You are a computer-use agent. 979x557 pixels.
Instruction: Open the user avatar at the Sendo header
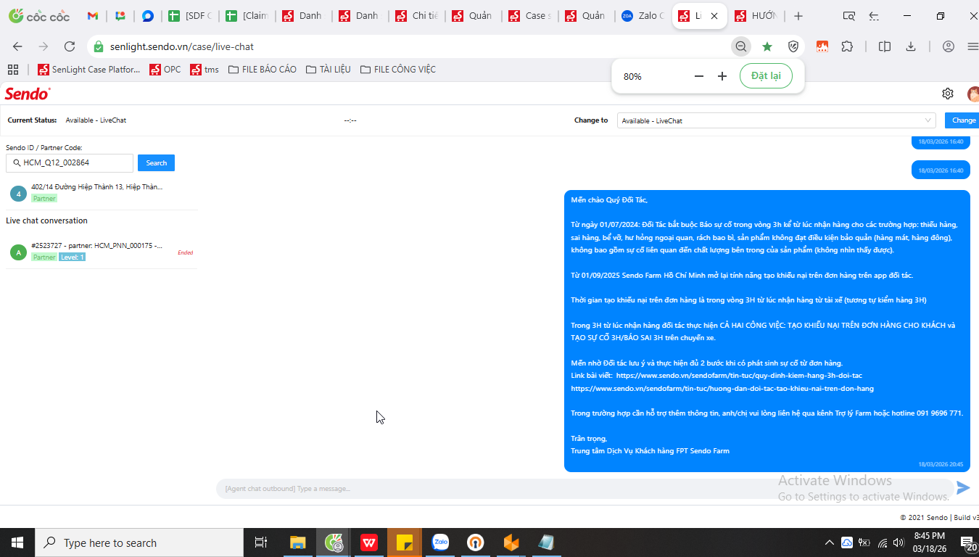click(x=973, y=94)
